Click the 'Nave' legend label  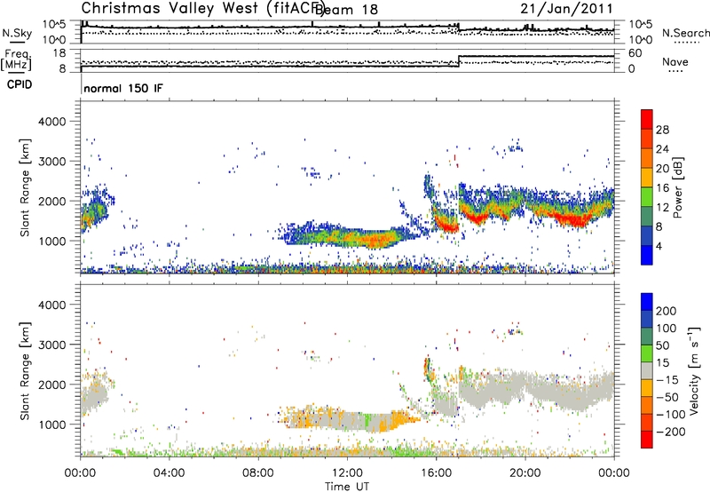[x=674, y=61]
